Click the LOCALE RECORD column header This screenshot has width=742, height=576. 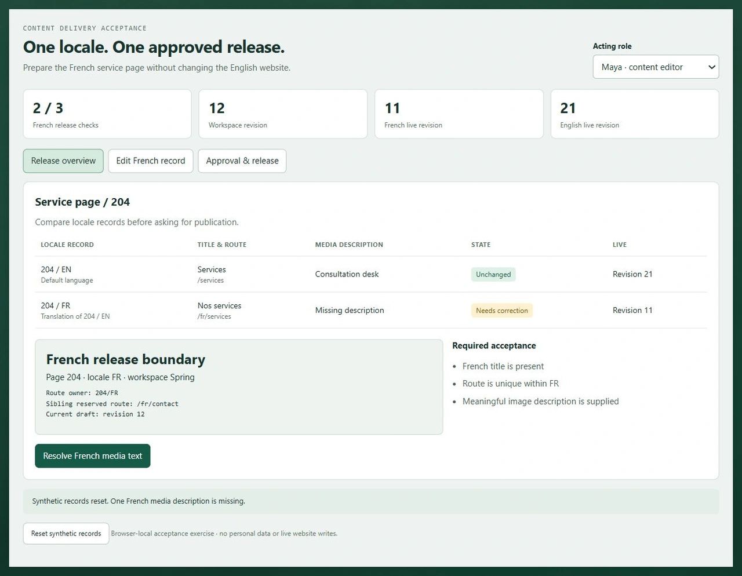click(x=67, y=245)
